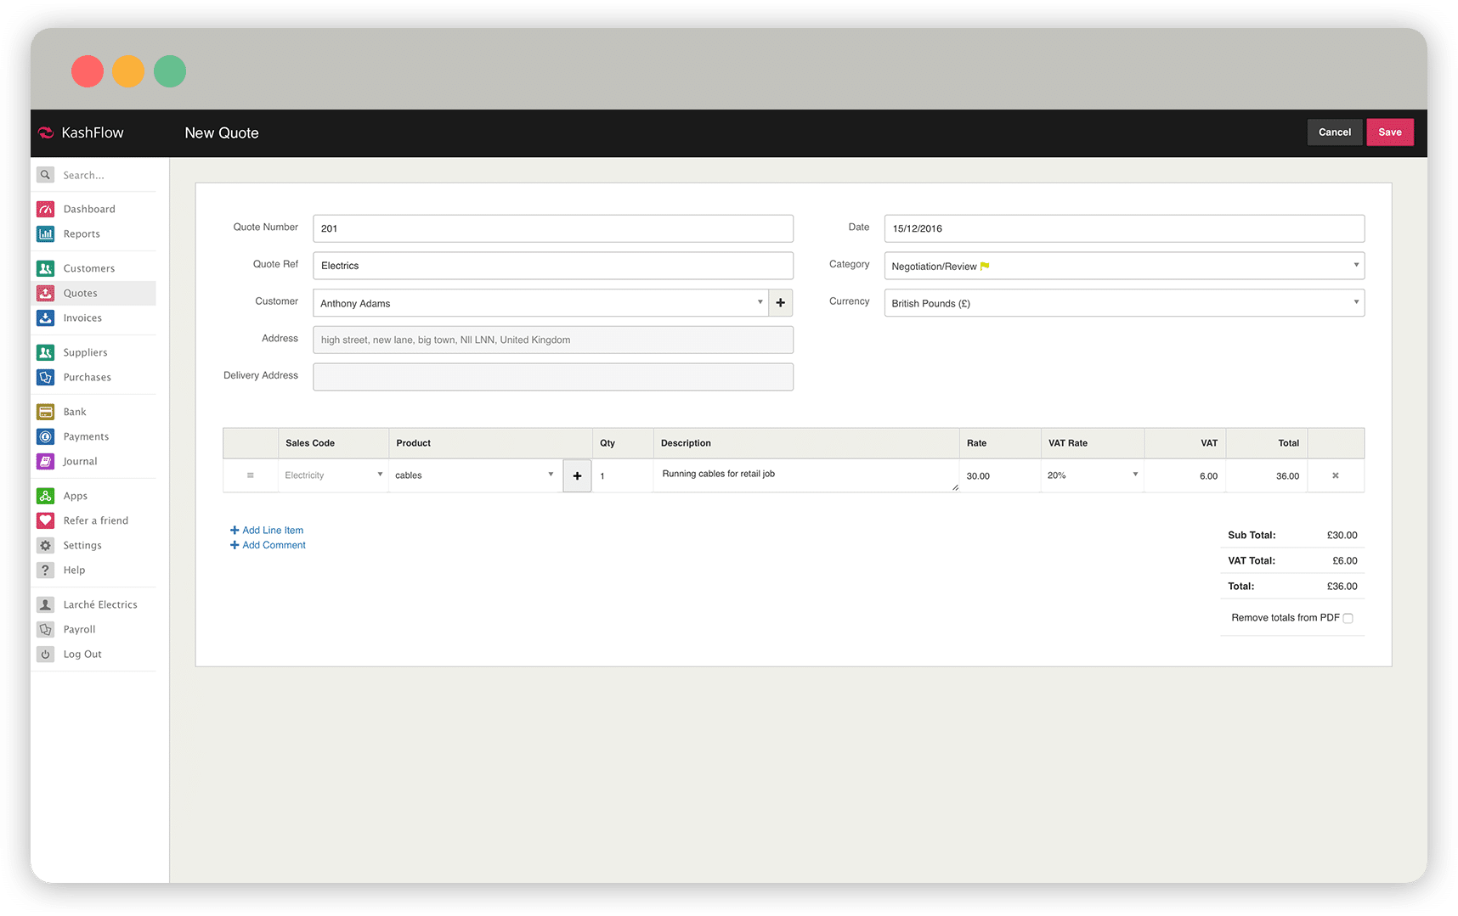Image resolution: width=1458 pixels, height=916 pixels.
Task: Expand the Category dropdown
Action: coord(1123,266)
